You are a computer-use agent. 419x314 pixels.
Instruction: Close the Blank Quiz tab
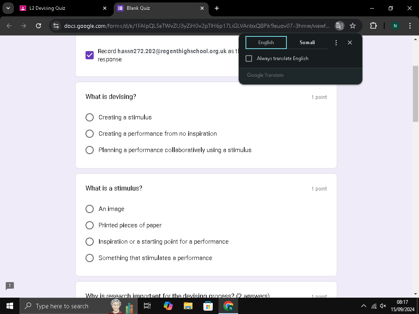pos(202,8)
